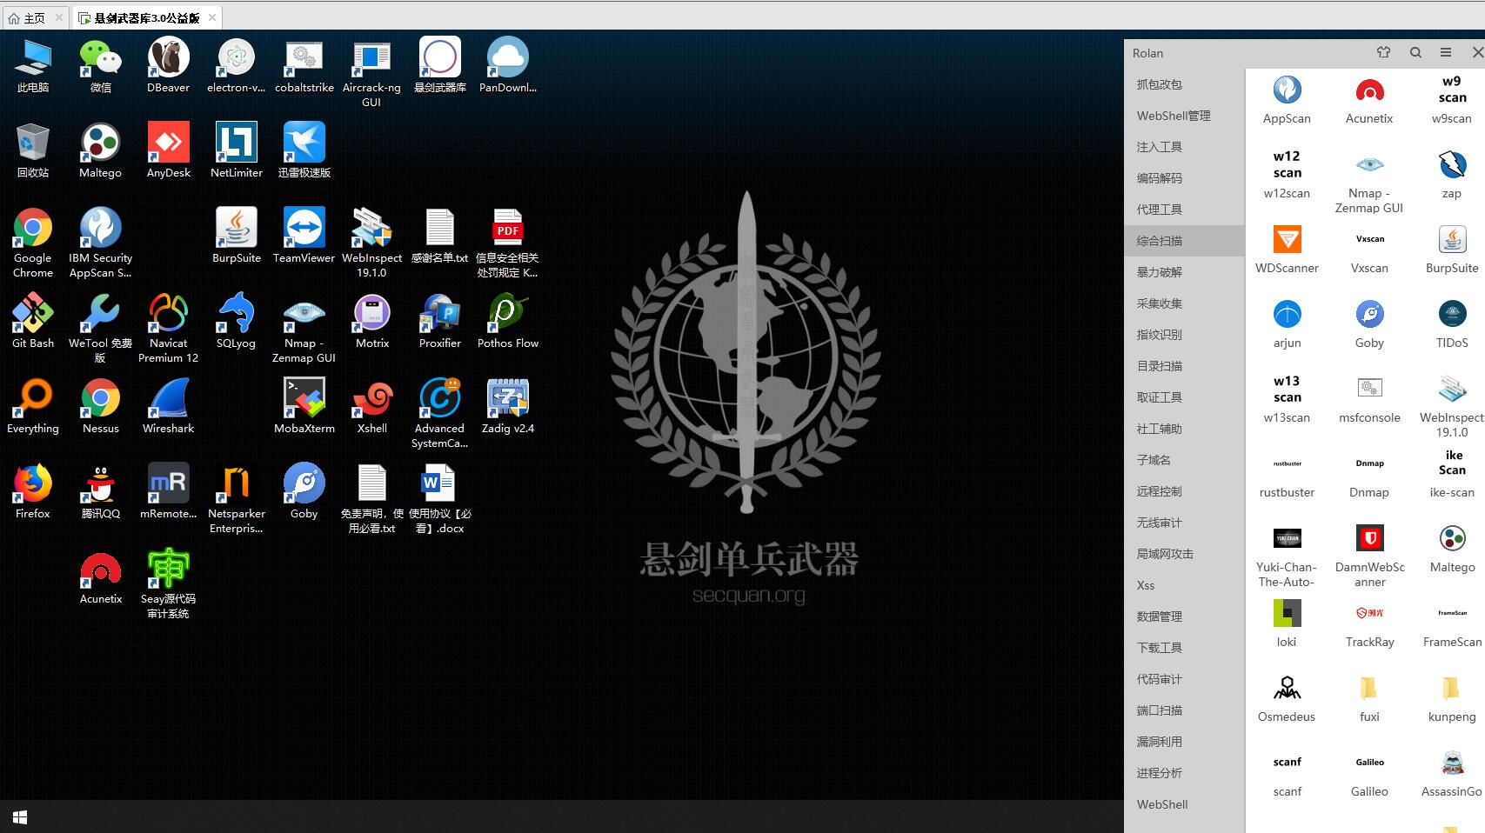Open w9scan tool in Rolan

click(x=1452, y=100)
